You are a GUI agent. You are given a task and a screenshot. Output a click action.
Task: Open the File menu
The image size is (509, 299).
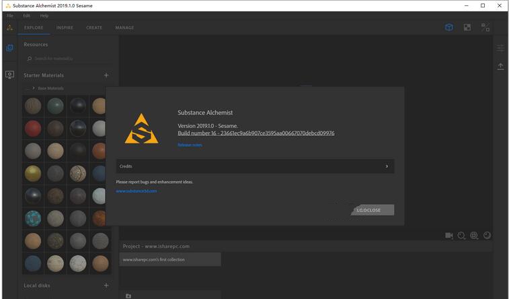coord(10,15)
